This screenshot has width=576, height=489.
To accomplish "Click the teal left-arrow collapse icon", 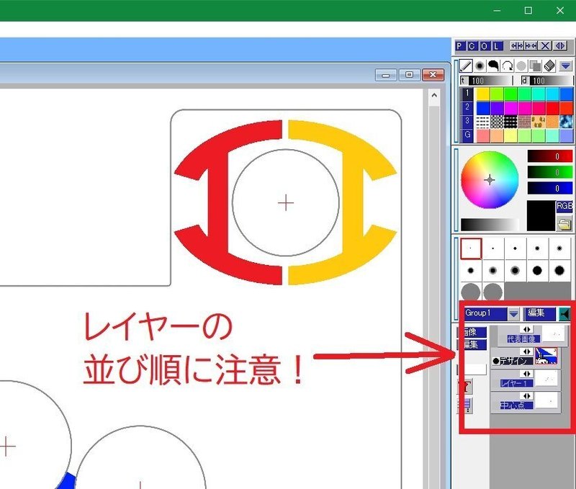I will 565,314.
